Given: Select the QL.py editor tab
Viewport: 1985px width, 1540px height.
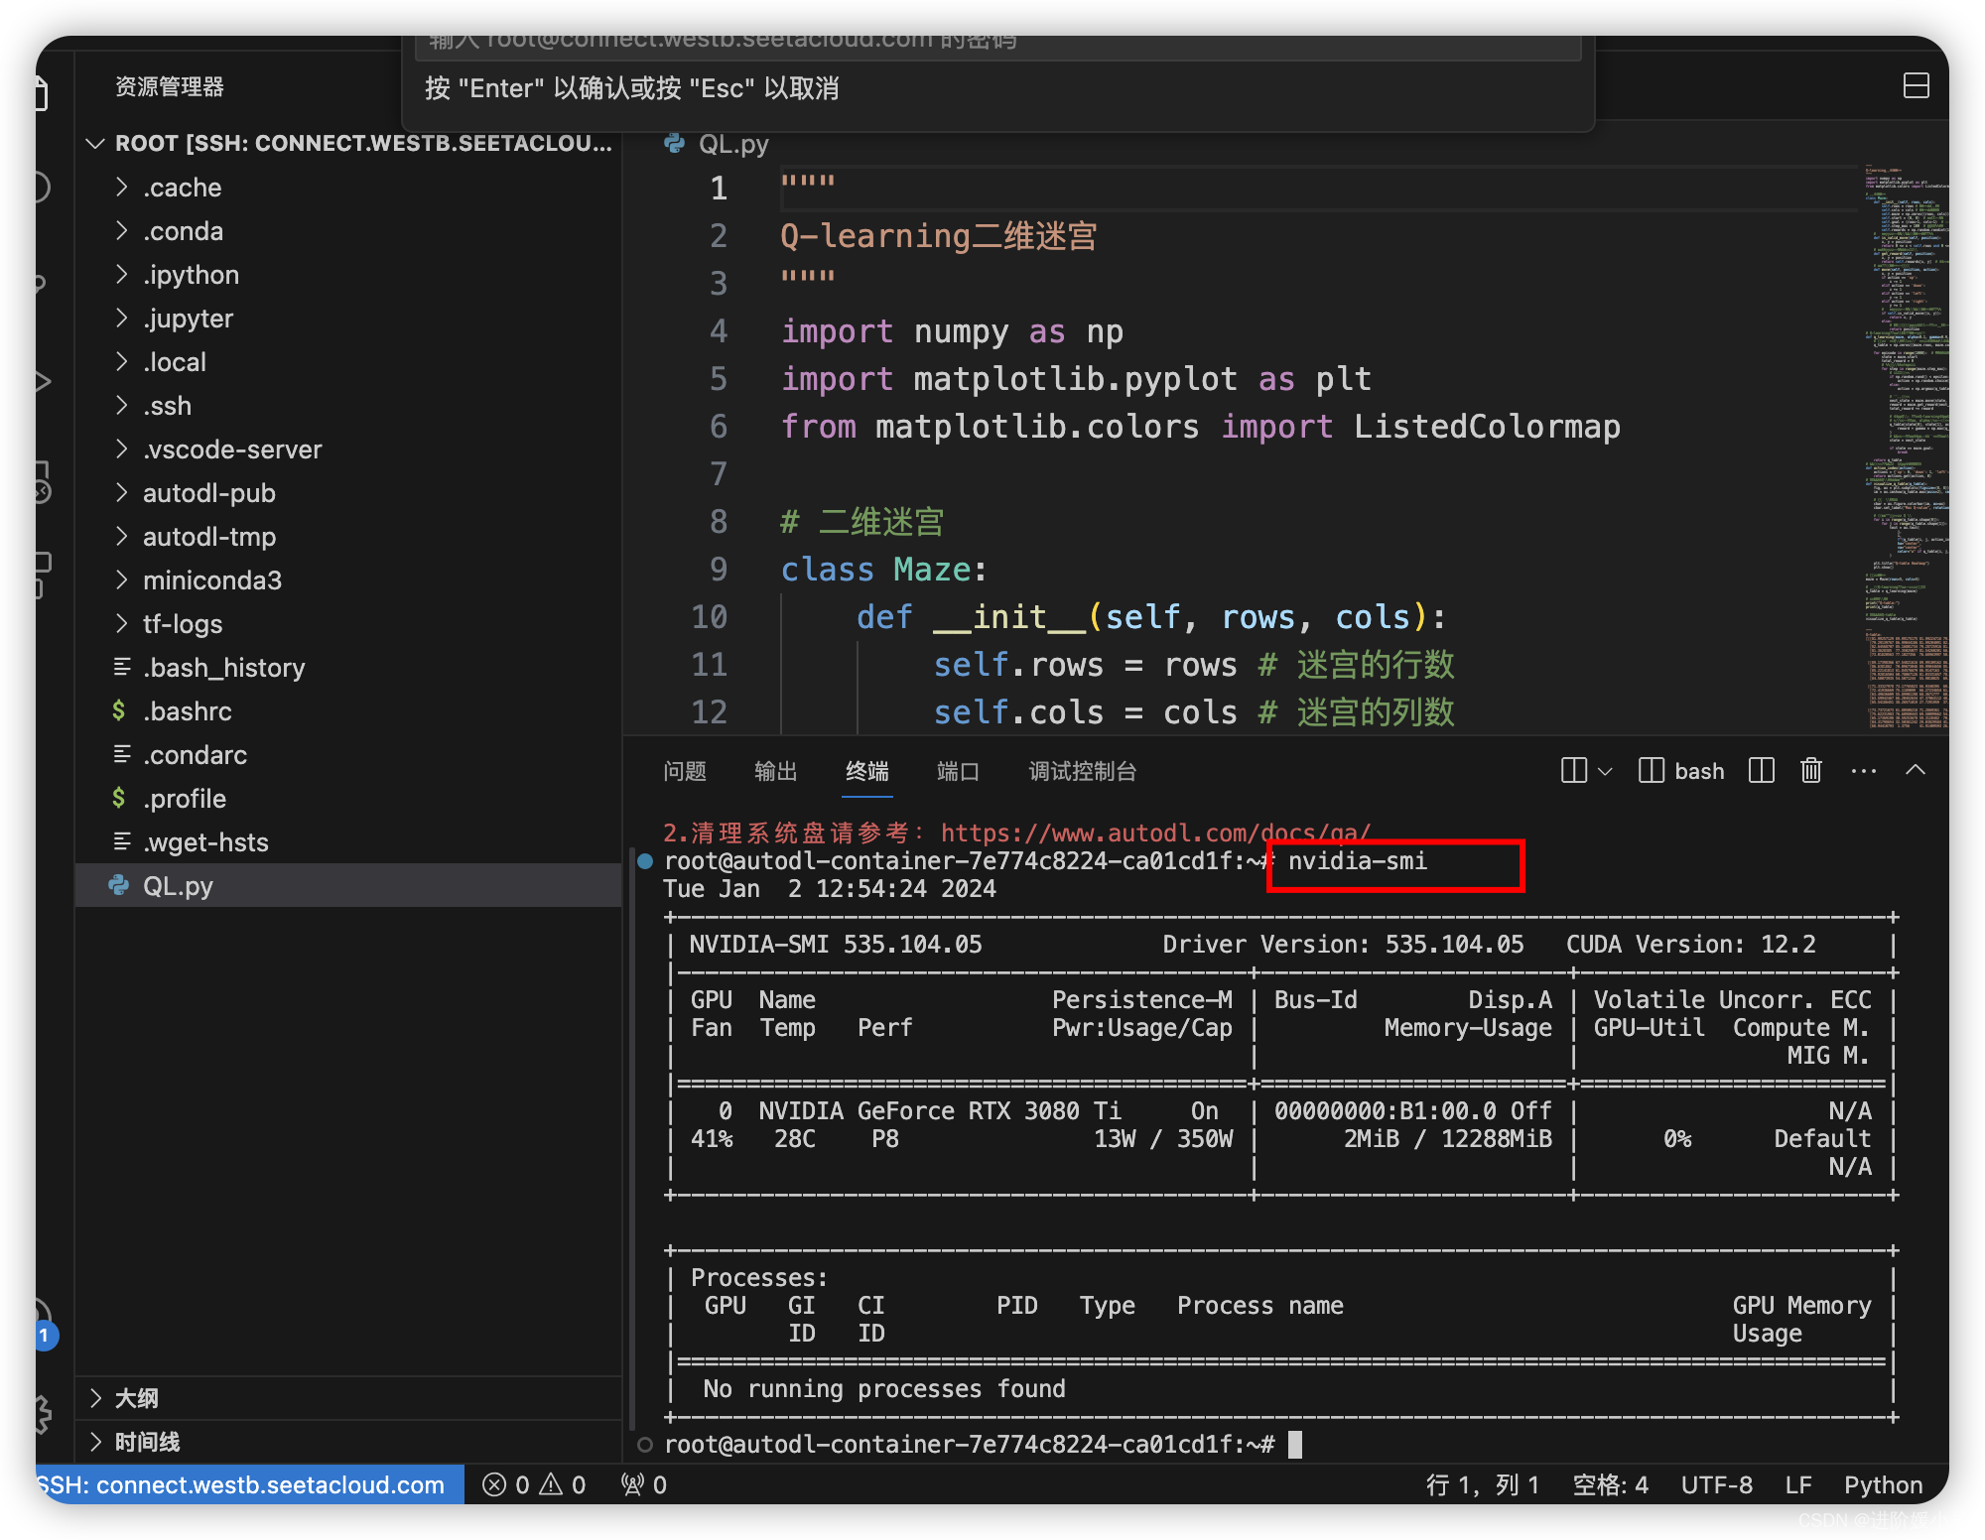Looking at the screenshot, I should click(x=718, y=144).
